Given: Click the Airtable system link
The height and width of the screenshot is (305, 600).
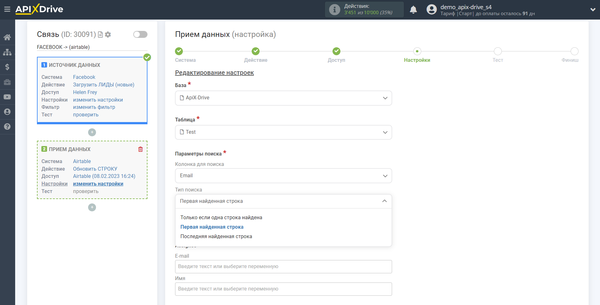Looking at the screenshot, I should [82, 161].
